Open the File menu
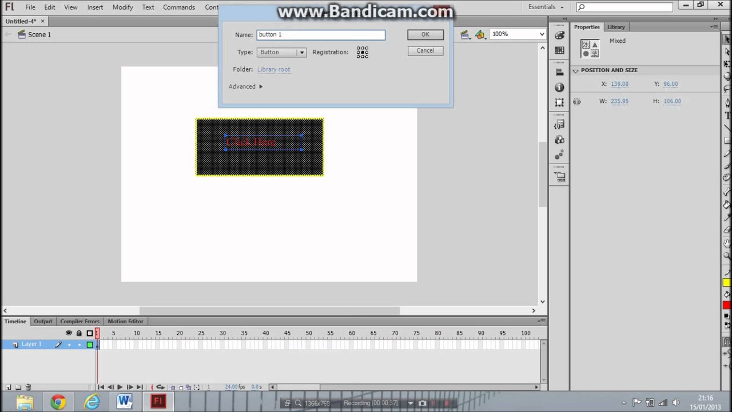The width and height of the screenshot is (732, 412). pyautogui.click(x=30, y=7)
